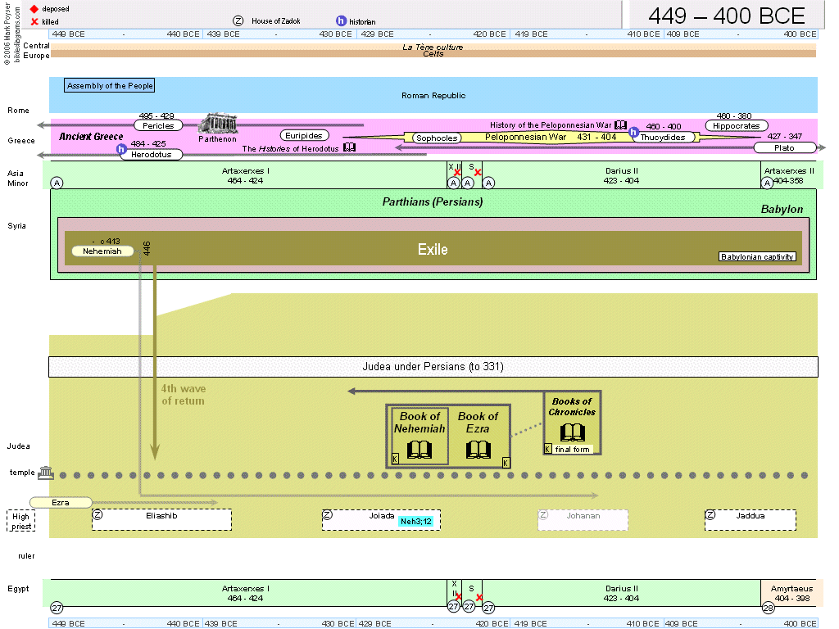Select the Judea under Persians banner
Image resolution: width=839 pixels, height=629 pixels.
point(433,367)
